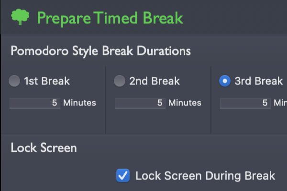Click the divider between 1st and 2nd Break
The width and height of the screenshot is (287, 191).
point(106,100)
